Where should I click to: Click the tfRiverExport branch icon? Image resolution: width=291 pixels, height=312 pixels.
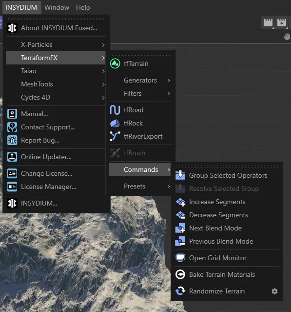pos(115,136)
